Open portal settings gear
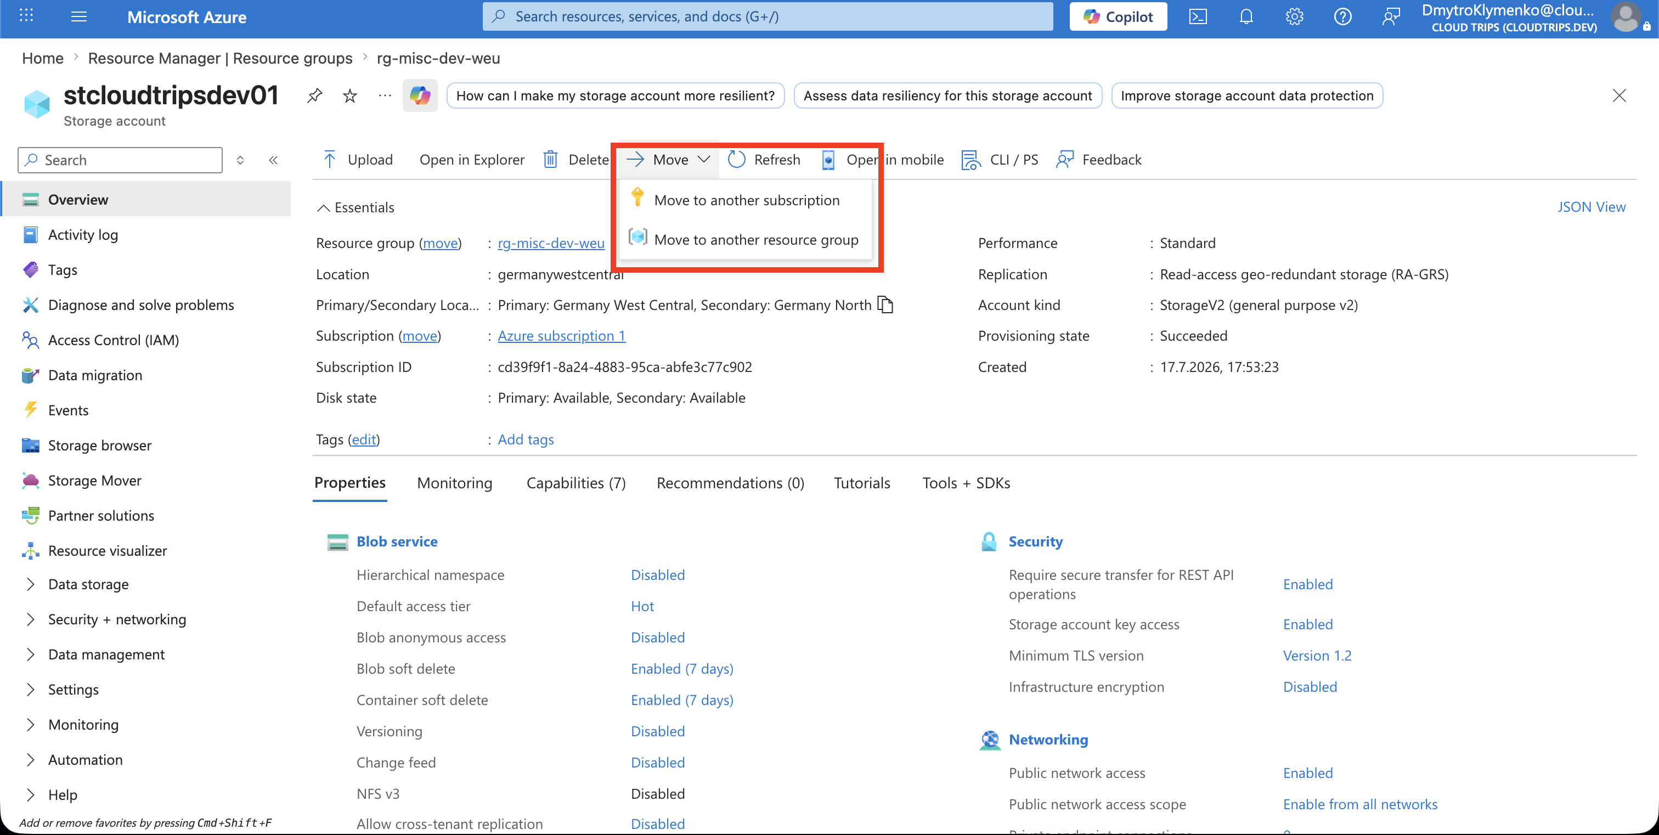The height and width of the screenshot is (835, 1659). 1295,17
